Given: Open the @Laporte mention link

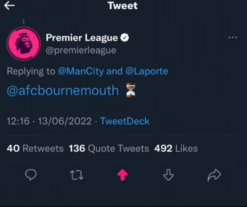Looking at the screenshot, I should pos(146,71).
